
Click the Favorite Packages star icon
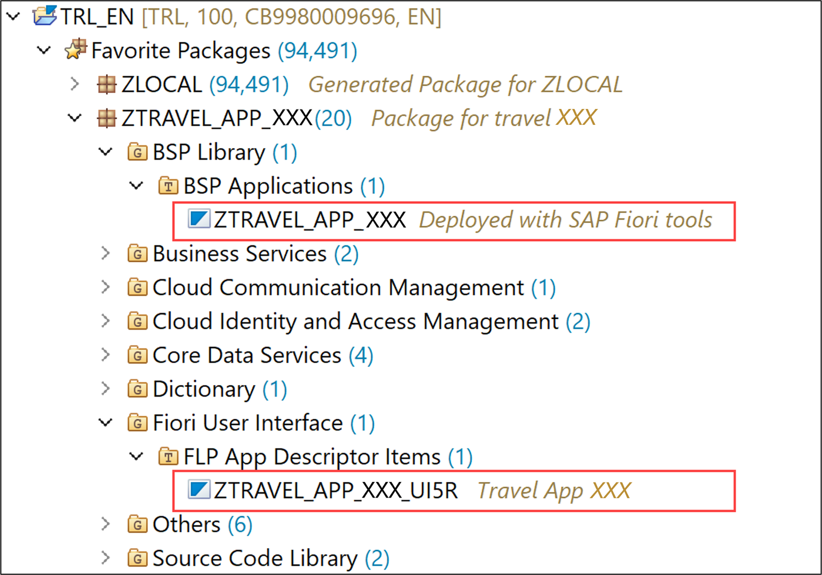[75, 50]
